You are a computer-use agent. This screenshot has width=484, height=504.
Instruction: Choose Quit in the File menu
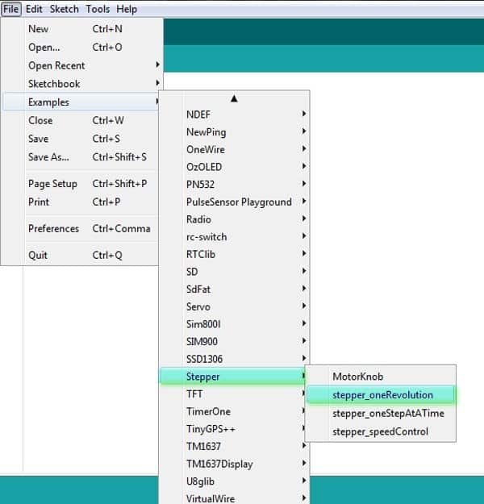(81, 255)
